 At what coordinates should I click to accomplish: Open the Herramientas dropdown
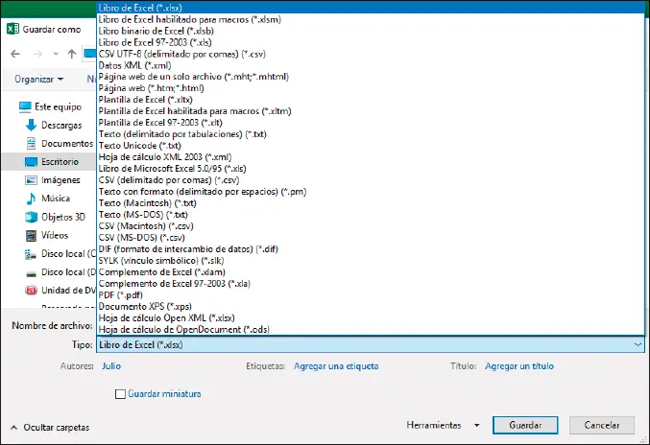[x=444, y=425]
